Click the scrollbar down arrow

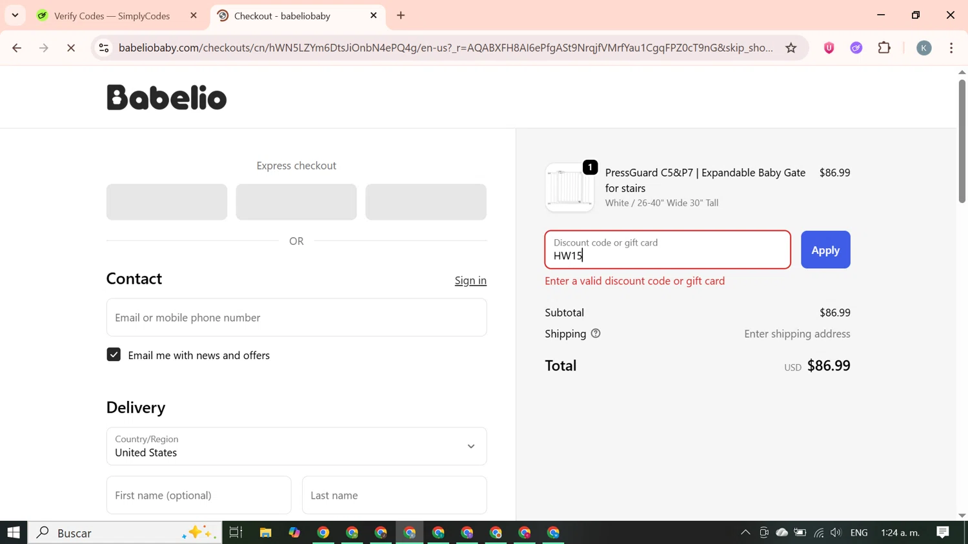(x=962, y=516)
